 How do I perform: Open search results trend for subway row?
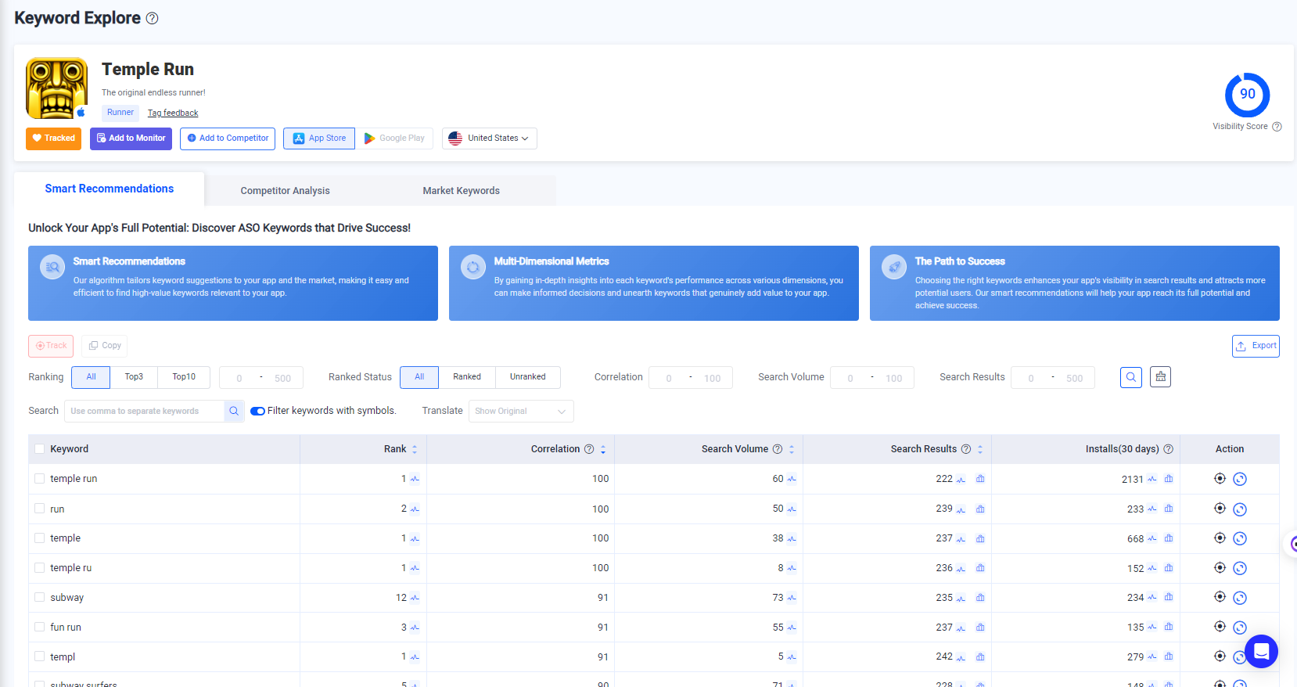tap(961, 599)
